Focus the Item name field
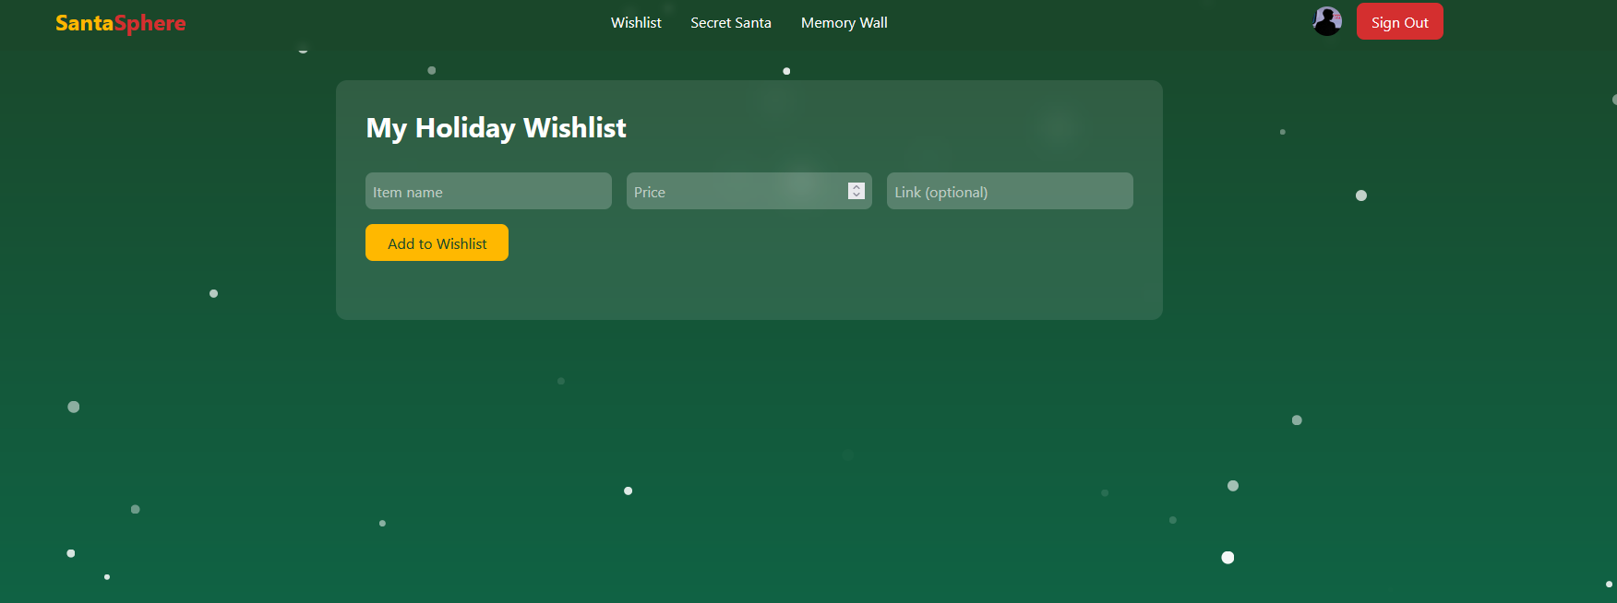1617x603 pixels. coord(488,191)
